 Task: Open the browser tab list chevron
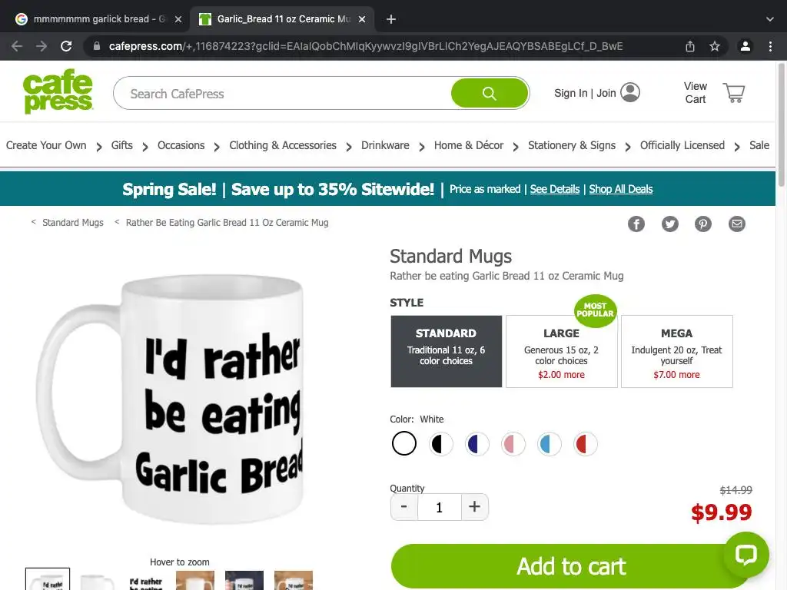coord(770,19)
